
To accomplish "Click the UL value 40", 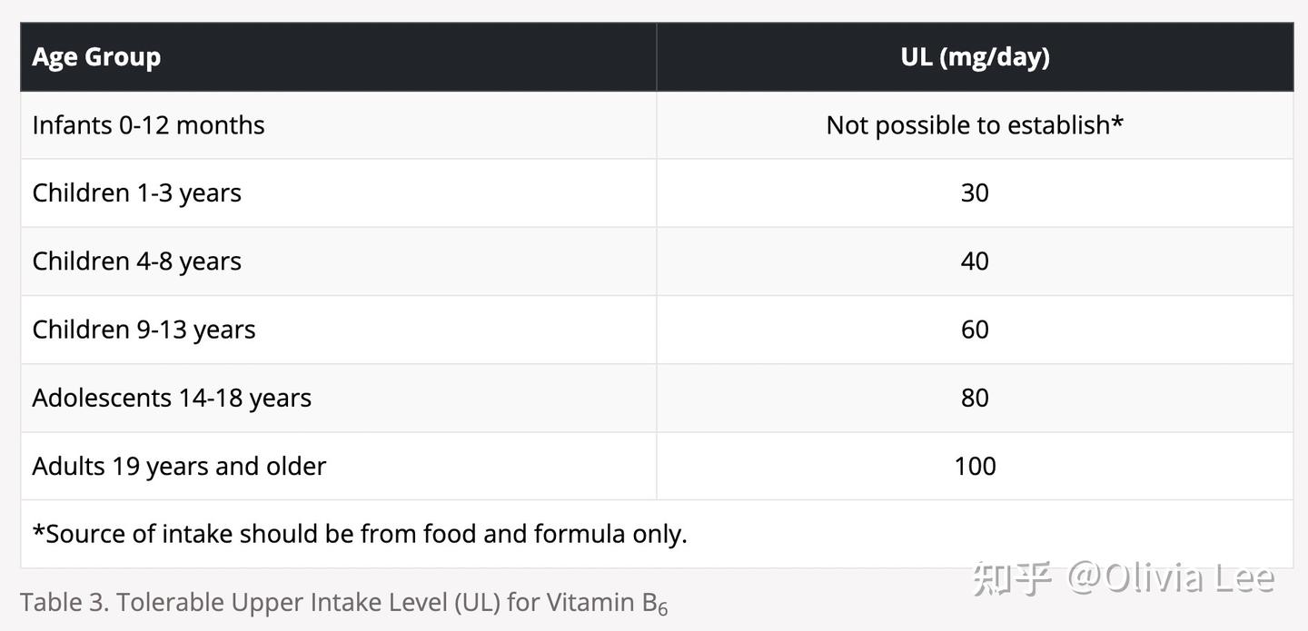I will [x=975, y=261].
